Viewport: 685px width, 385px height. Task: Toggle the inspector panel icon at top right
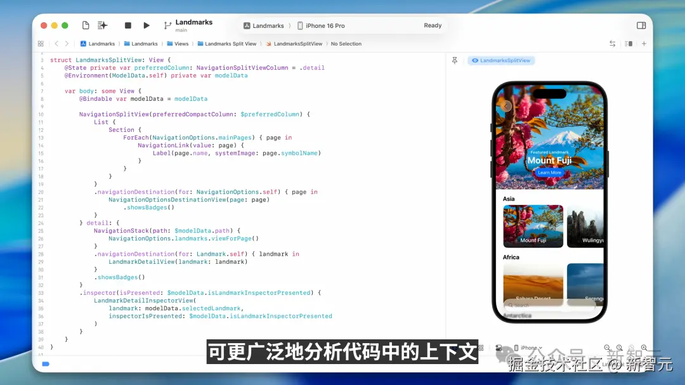[x=641, y=25]
